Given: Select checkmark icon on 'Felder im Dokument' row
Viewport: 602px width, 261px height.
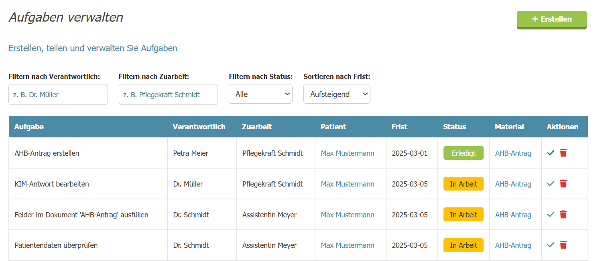Looking at the screenshot, I should 551,214.
